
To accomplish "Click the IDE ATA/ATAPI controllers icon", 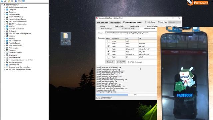I will click(x=7, y=21).
